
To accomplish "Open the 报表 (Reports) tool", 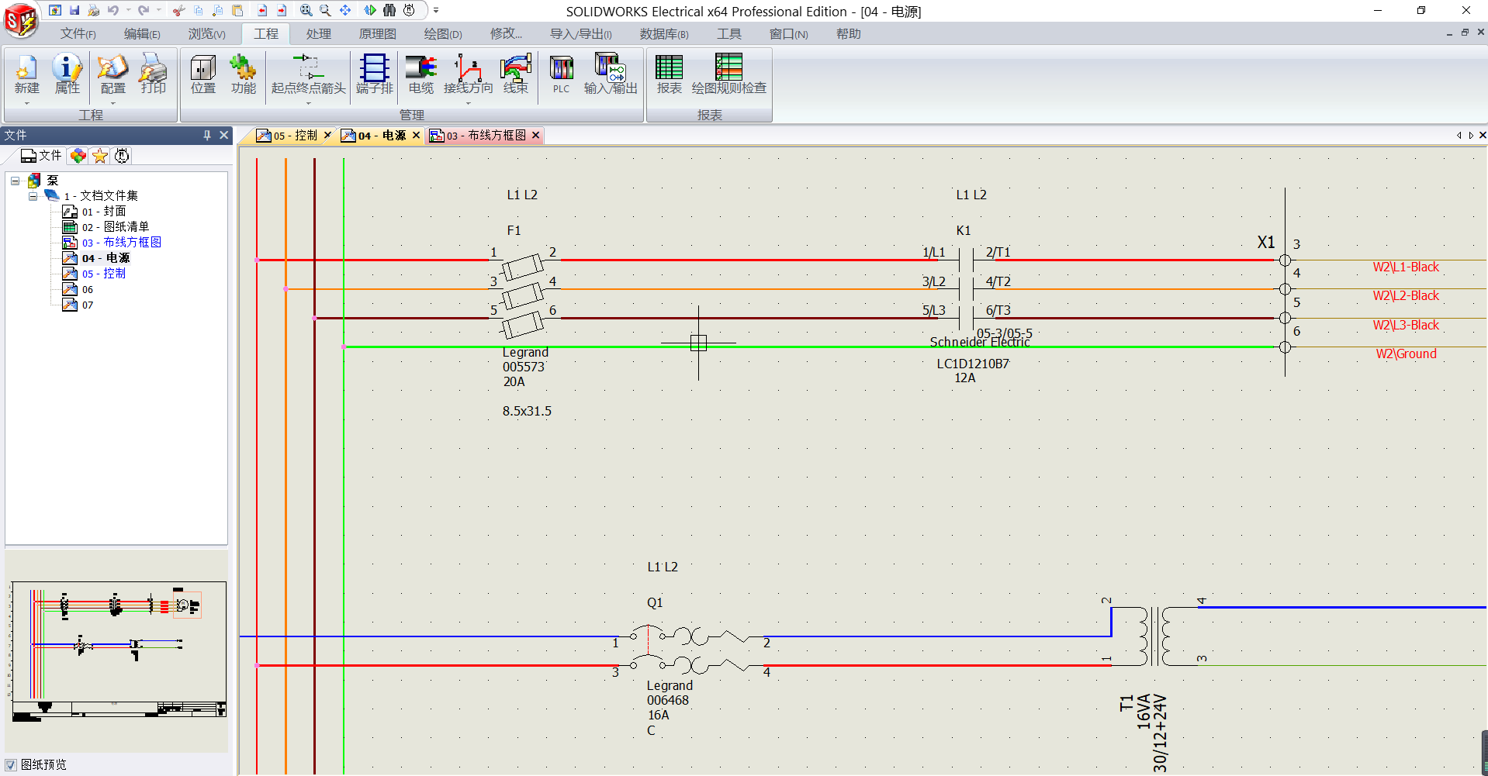I will tap(669, 74).
